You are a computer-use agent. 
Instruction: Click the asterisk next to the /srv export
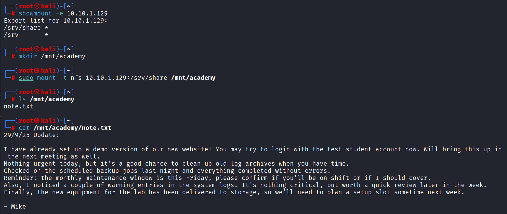pos(46,35)
